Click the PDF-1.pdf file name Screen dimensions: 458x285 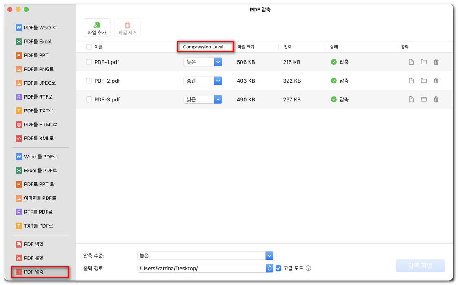[x=107, y=62]
